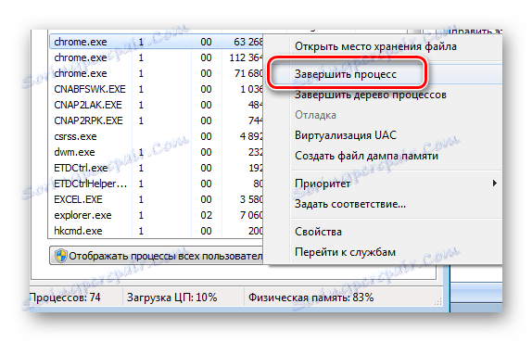532x342 pixels.
Task: Select chrome.exe row with 63 268 memory
Action: point(157,42)
